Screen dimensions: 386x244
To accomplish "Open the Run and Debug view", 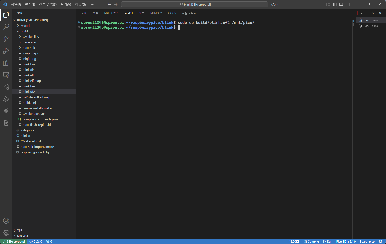I will coord(6,51).
